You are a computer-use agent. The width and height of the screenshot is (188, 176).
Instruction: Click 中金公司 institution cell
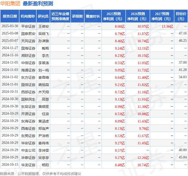(28, 150)
